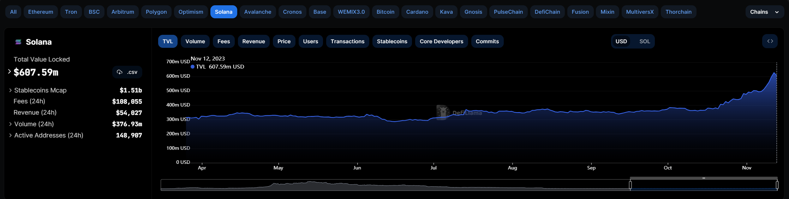
Task: Click the Solana logo icon beside the heading
Action: click(x=18, y=42)
